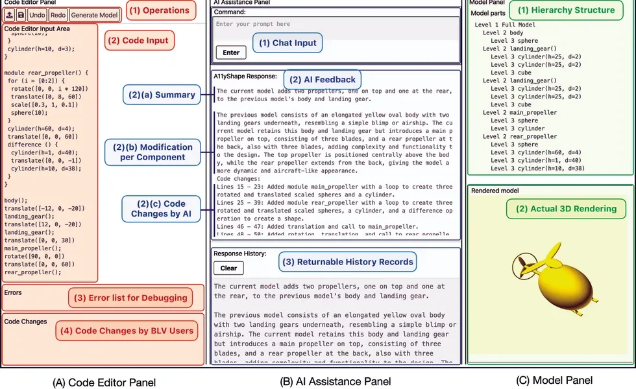Click the upload file icon
Image resolution: width=636 pixels, height=389 pixels.
click(x=9, y=14)
